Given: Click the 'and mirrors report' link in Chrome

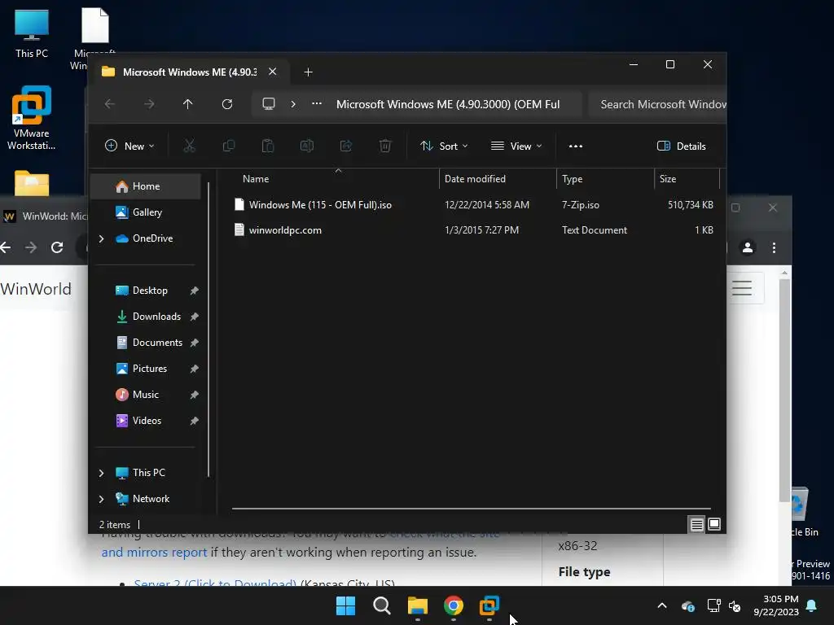Looking at the screenshot, I should pos(154,553).
